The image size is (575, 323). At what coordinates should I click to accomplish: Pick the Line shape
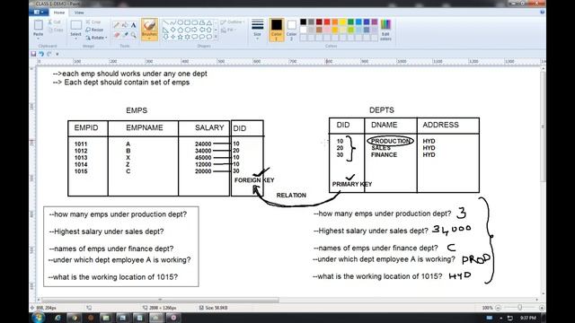coord(165,22)
